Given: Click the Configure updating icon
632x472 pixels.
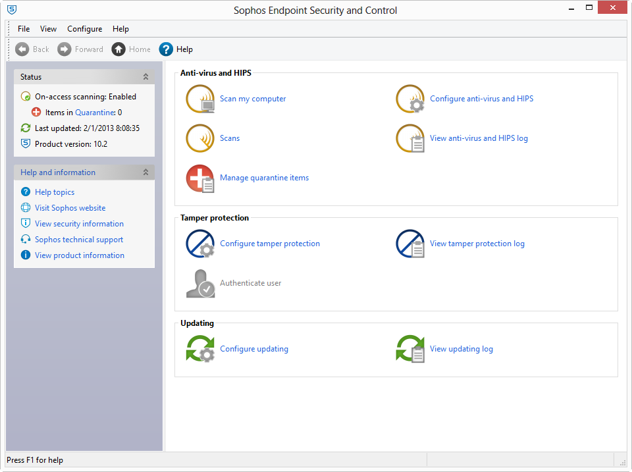Looking at the screenshot, I should coord(199,349).
